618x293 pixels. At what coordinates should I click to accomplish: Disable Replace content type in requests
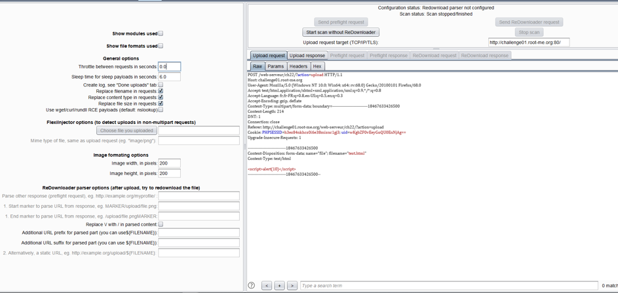pos(161,97)
